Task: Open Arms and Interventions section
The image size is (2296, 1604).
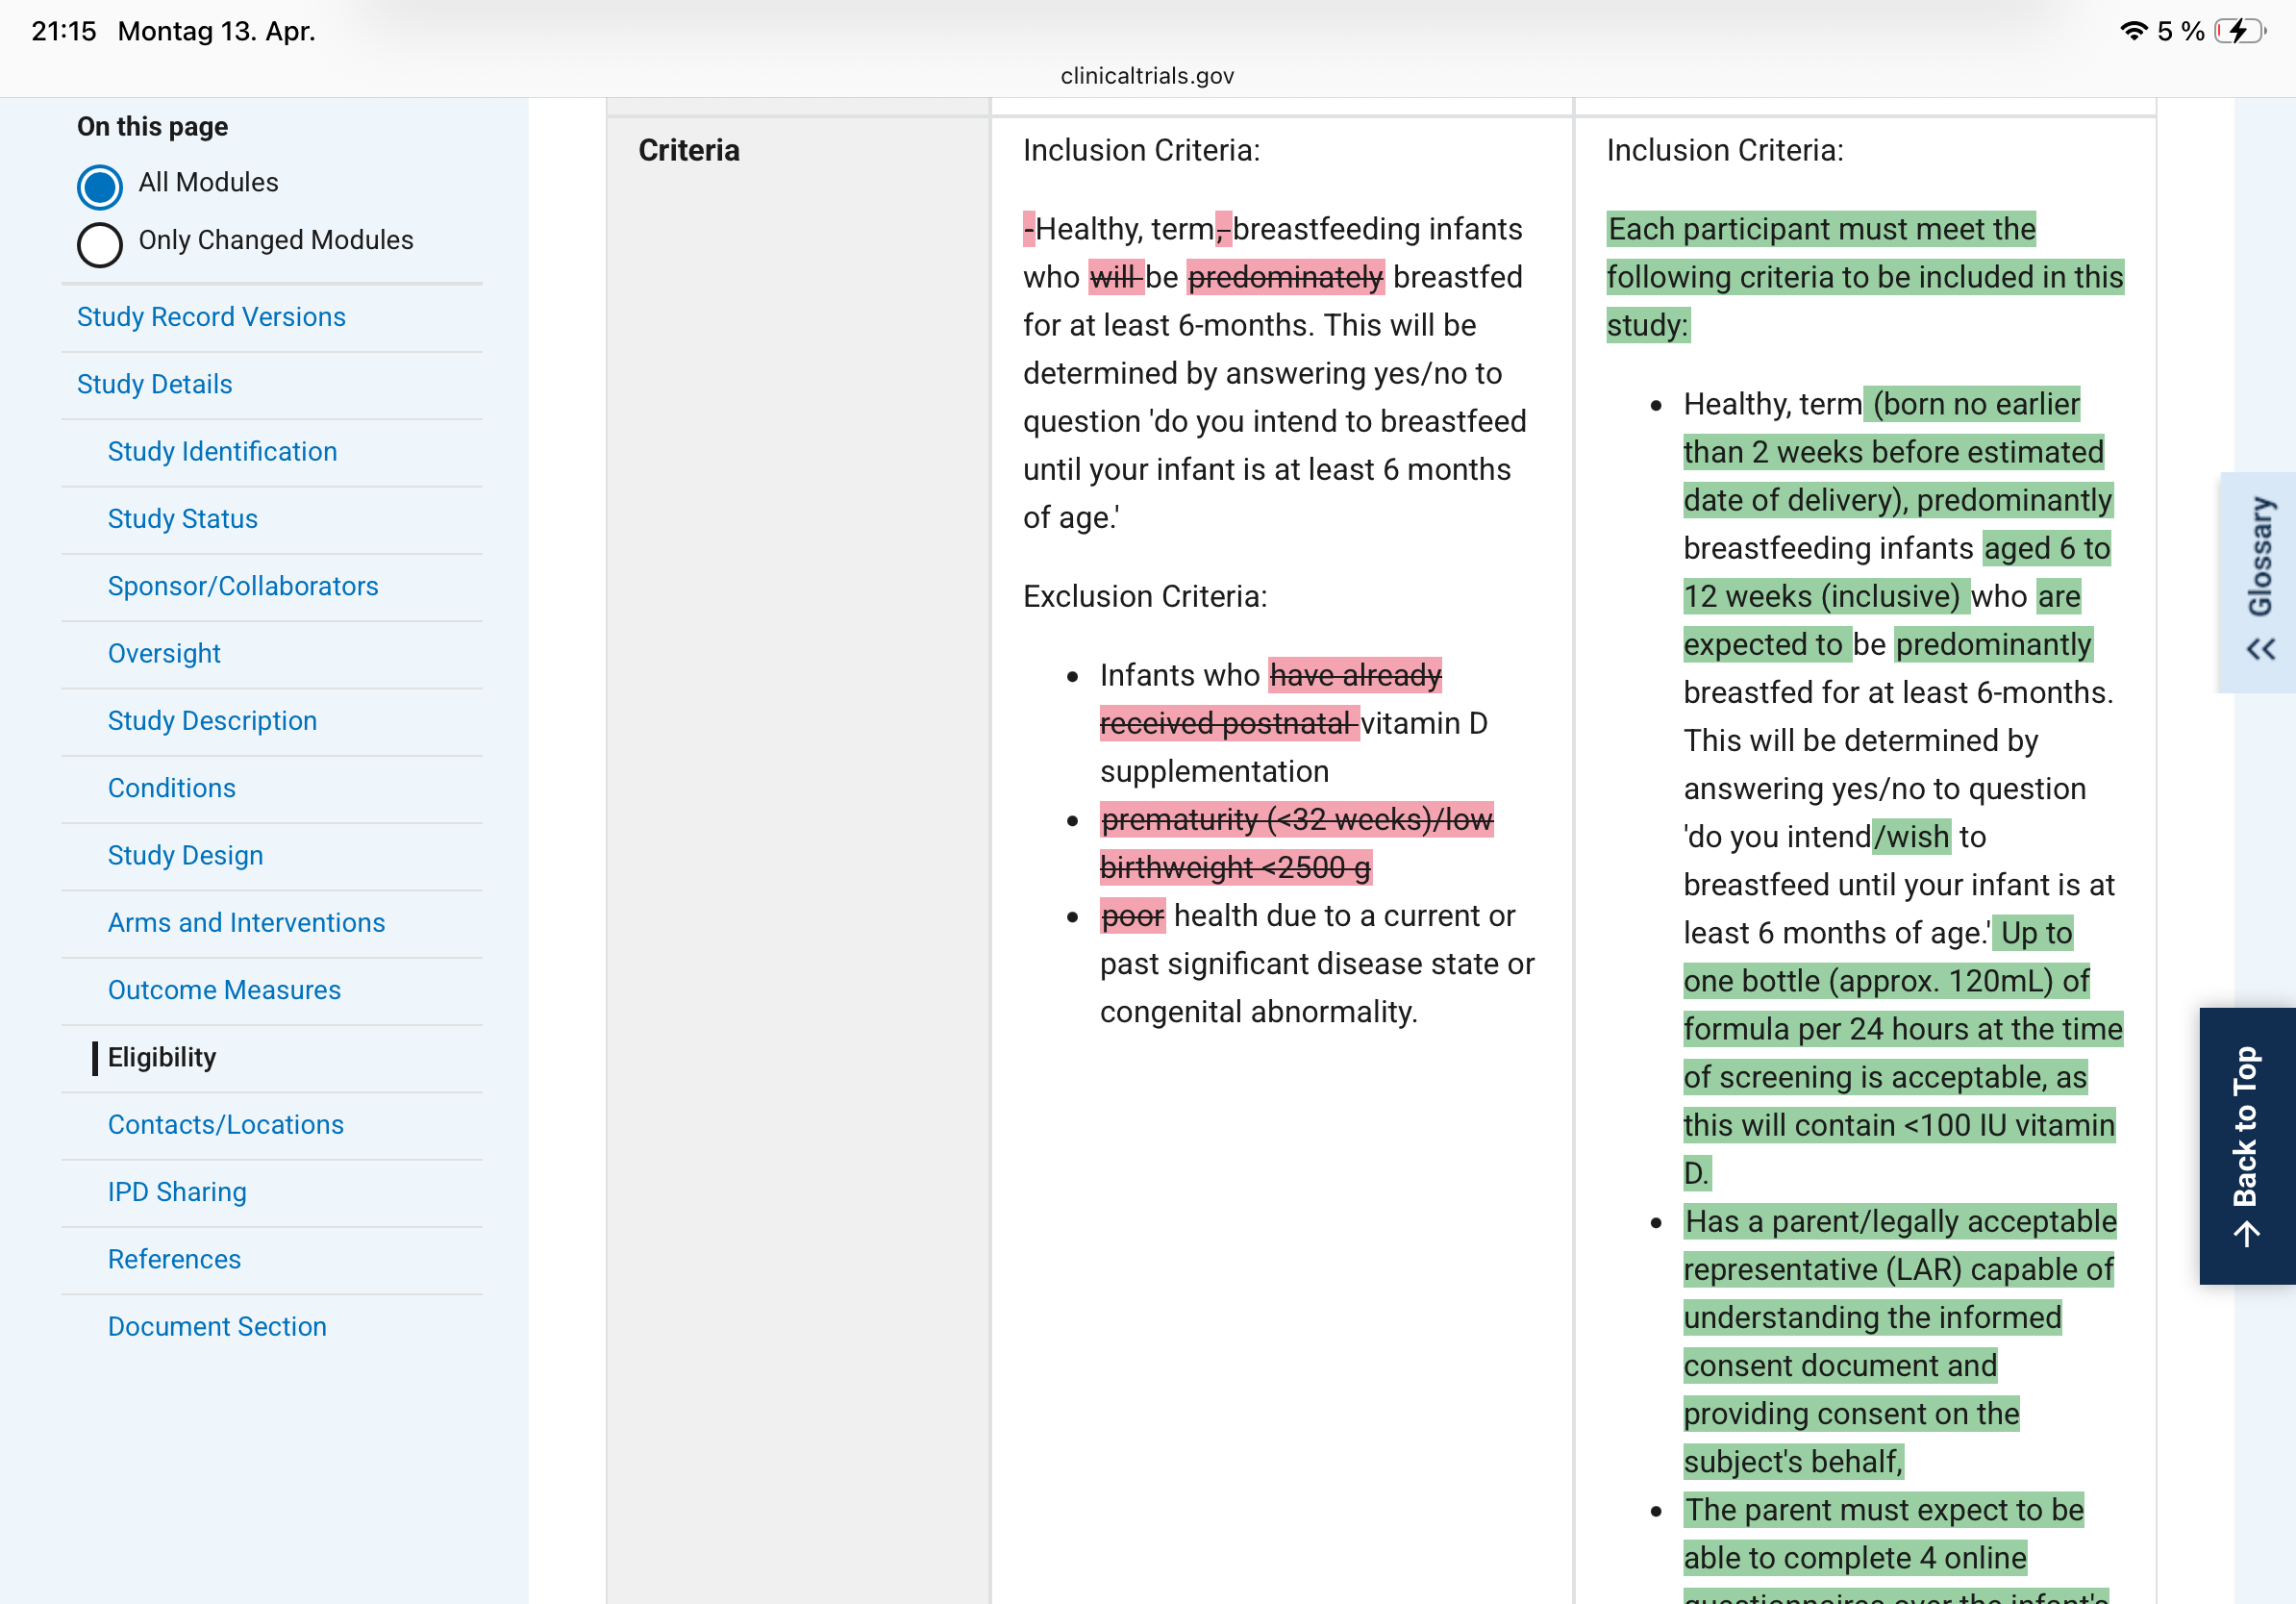Action: click(246, 922)
